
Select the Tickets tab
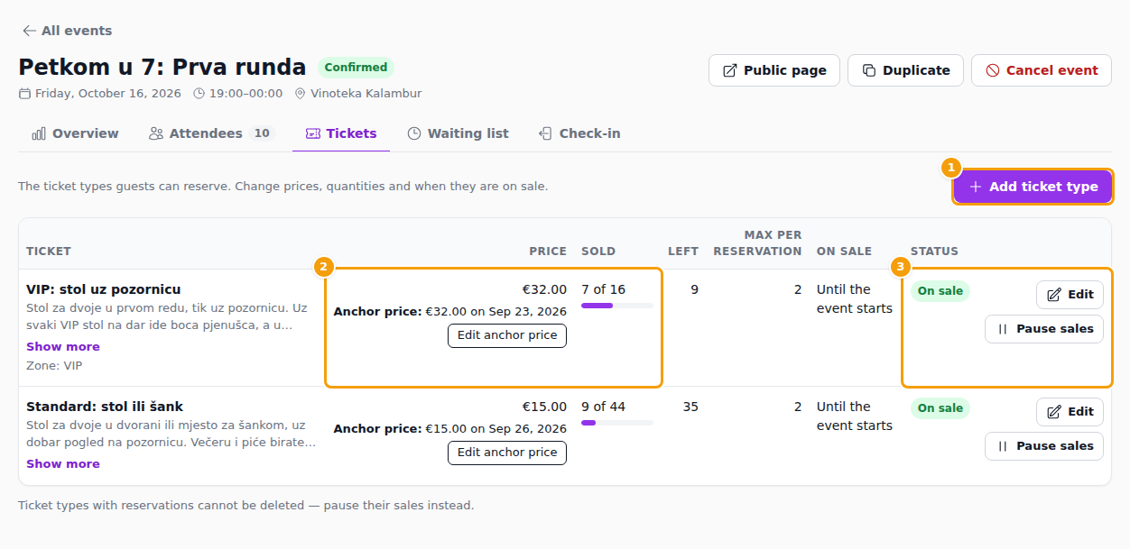(x=341, y=133)
